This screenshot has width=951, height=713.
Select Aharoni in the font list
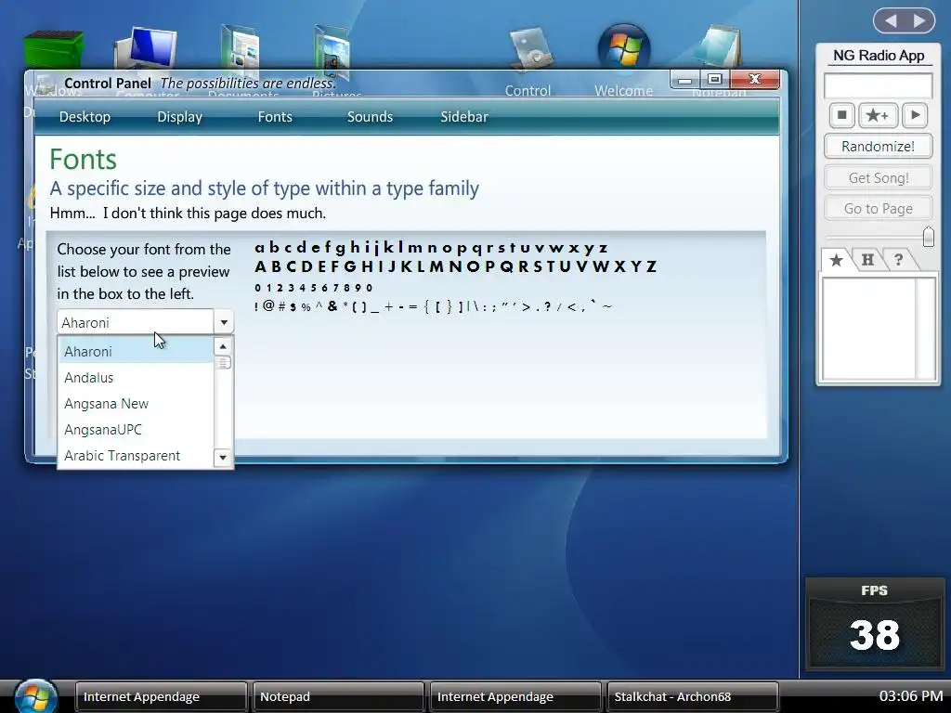136,352
